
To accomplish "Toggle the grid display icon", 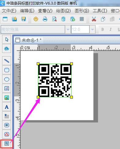I will pos(82,19).
